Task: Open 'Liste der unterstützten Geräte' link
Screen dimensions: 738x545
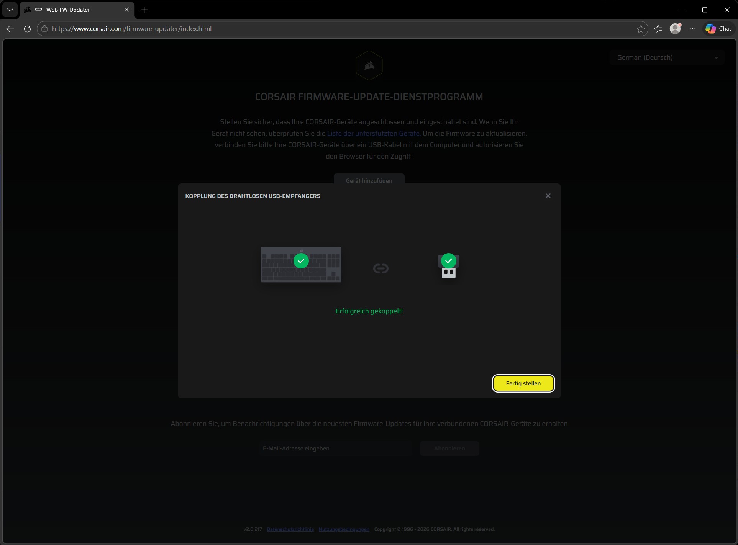Action: point(374,133)
